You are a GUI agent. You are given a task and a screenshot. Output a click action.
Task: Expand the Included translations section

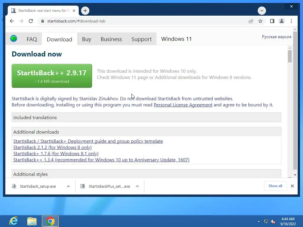pos(146,117)
